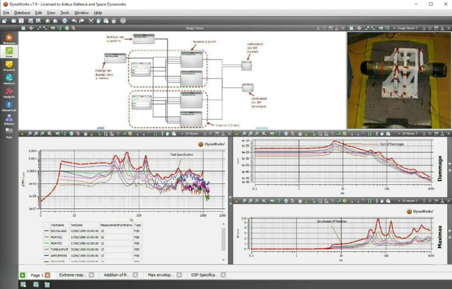Select the TURBULENCE row in legend table

point(59,248)
